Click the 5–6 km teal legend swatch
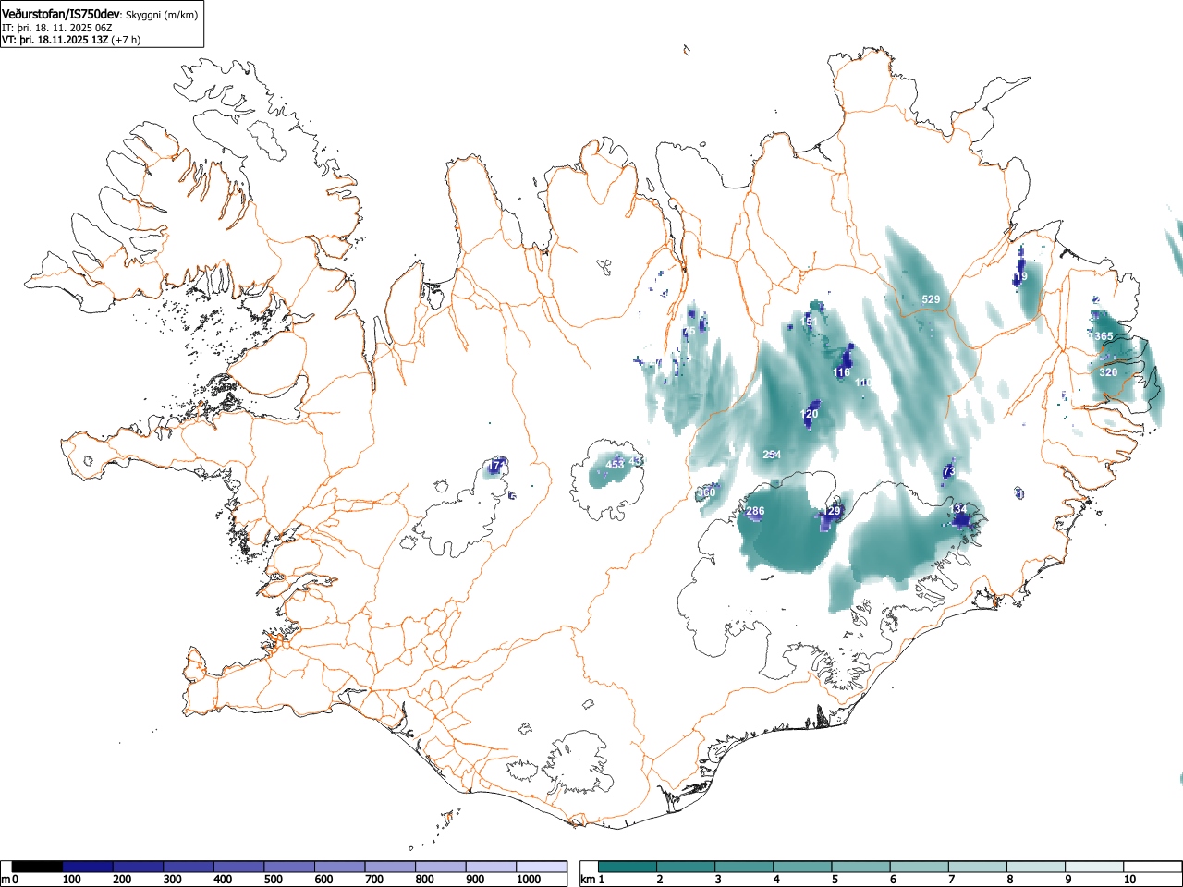Viewport: 1183px width, 887px height. coord(860,867)
